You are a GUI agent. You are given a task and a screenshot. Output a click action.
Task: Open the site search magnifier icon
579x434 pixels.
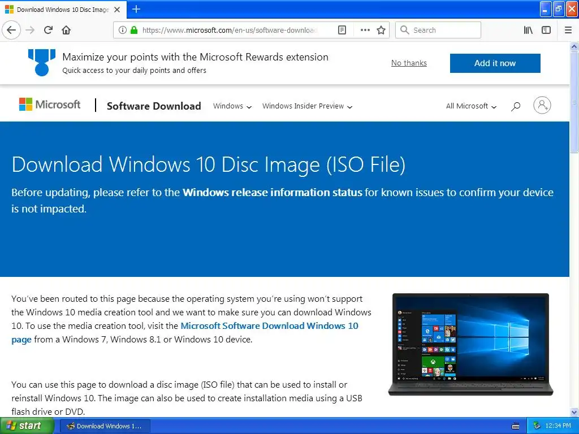pyautogui.click(x=516, y=106)
